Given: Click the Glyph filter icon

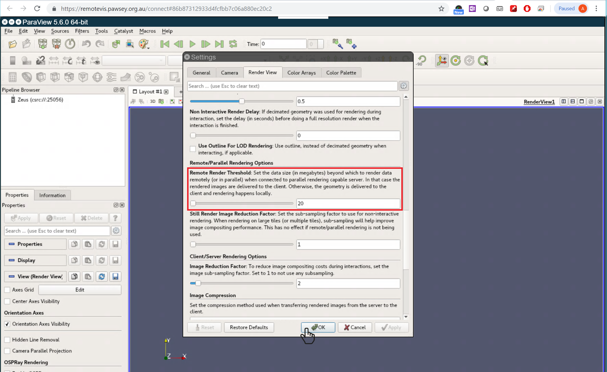Looking at the screenshot, I should 97,77.
